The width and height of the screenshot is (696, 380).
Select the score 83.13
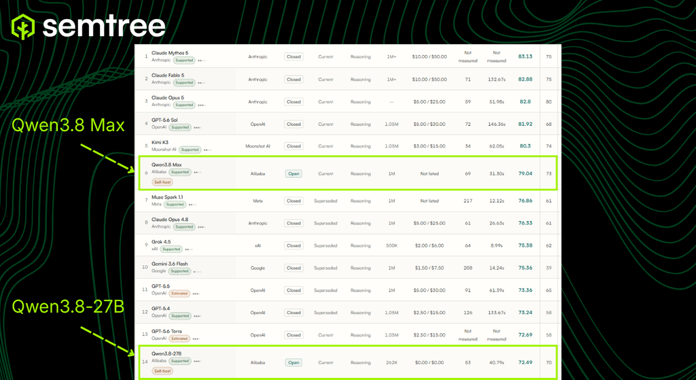click(525, 57)
